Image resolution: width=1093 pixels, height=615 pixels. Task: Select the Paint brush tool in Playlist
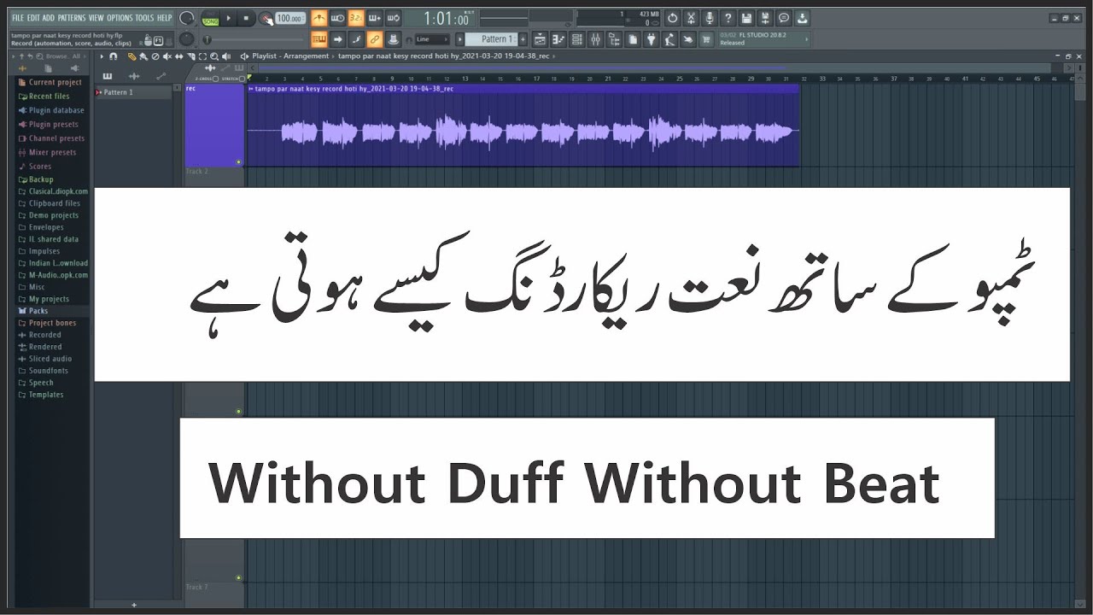coord(143,56)
